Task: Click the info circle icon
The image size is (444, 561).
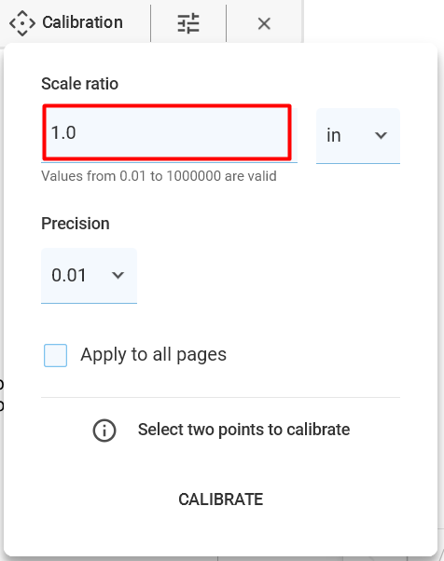Action: tap(104, 430)
